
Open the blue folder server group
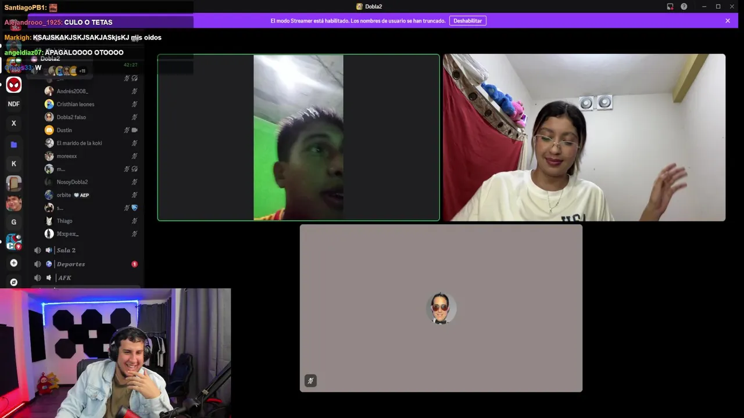tap(14, 144)
